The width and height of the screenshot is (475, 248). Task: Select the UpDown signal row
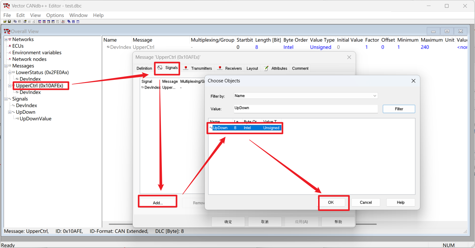coord(245,128)
